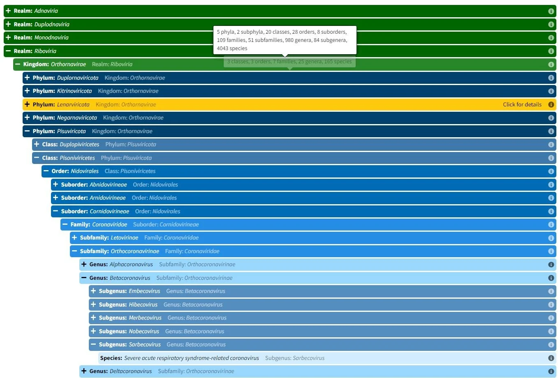Open info icon for Suborder Arnidovirineae

[x=551, y=198]
